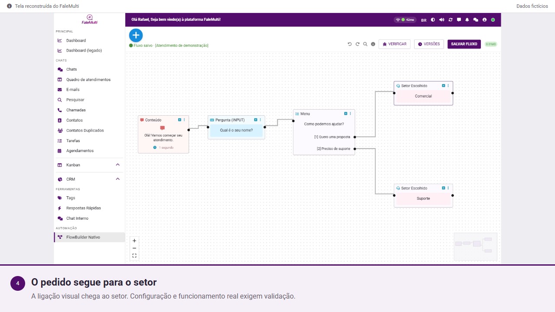Viewport: 555px width, 312px height.
Task: Fit the flow view to screen
Action: click(x=134, y=256)
